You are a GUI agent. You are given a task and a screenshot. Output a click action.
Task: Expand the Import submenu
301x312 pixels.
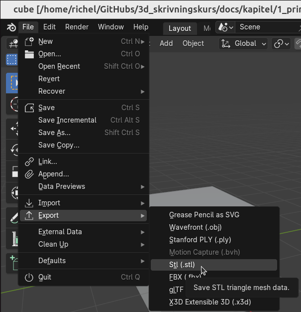coord(84,203)
